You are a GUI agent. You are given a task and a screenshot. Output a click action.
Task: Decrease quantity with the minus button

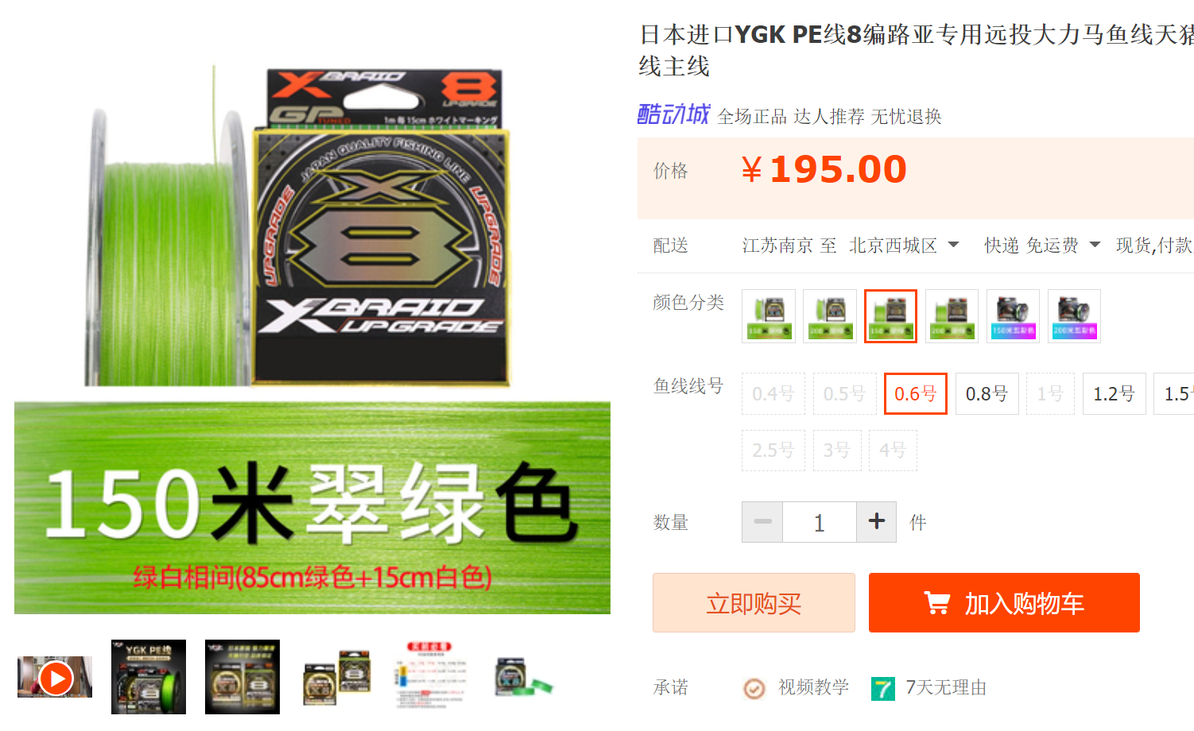762,522
